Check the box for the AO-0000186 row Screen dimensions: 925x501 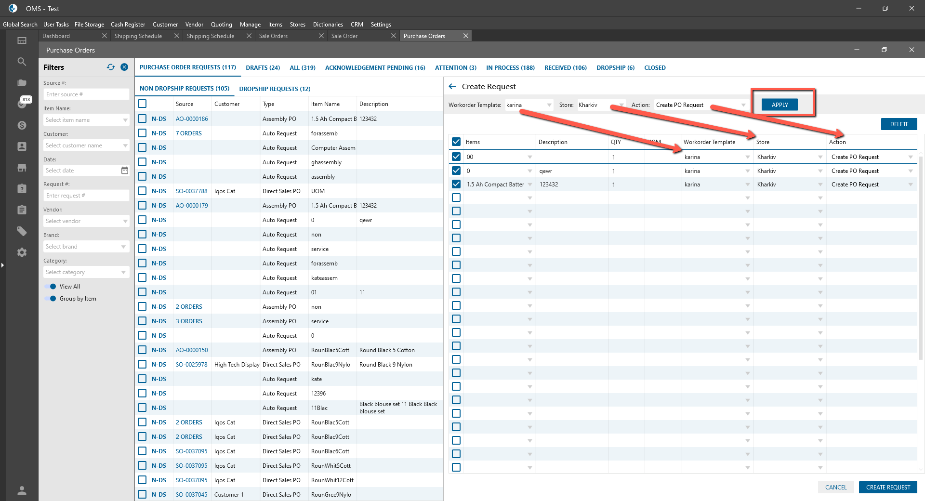pos(142,119)
